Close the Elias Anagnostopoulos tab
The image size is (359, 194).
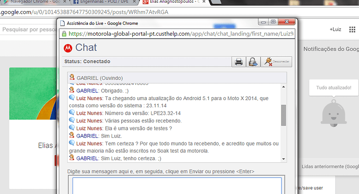tap(204, 1)
